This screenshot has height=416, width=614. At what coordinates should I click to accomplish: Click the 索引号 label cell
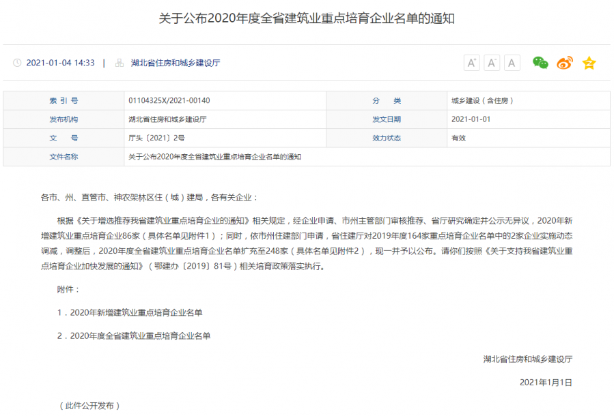[x=64, y=100]
